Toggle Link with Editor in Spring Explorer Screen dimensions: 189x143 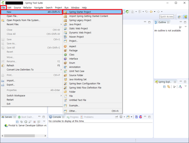168,87
